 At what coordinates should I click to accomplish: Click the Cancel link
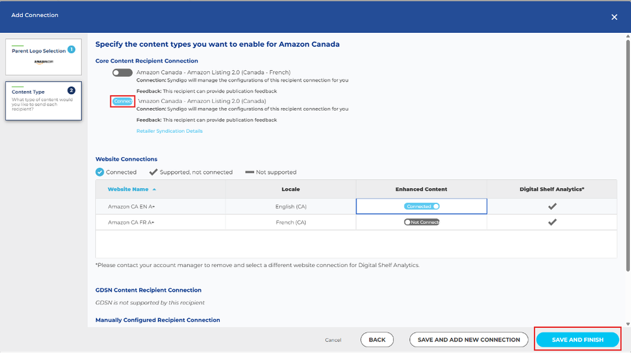coord(333,340)
